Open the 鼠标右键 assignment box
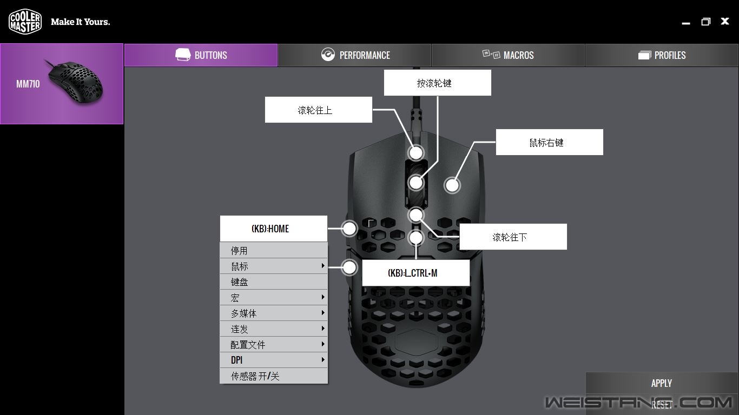 coord(550,142)
